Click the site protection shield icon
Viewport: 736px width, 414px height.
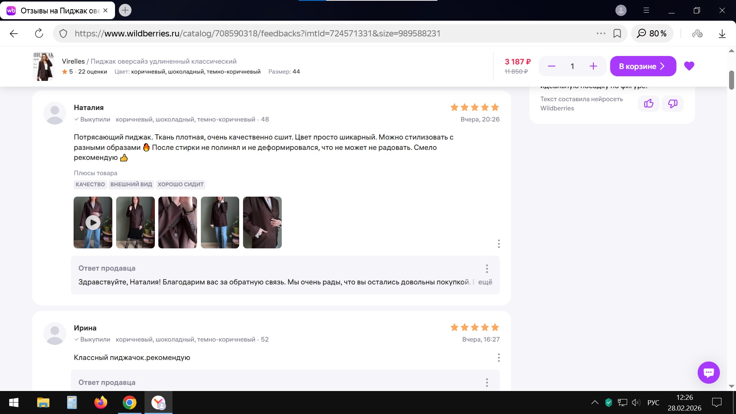point(64,33)
